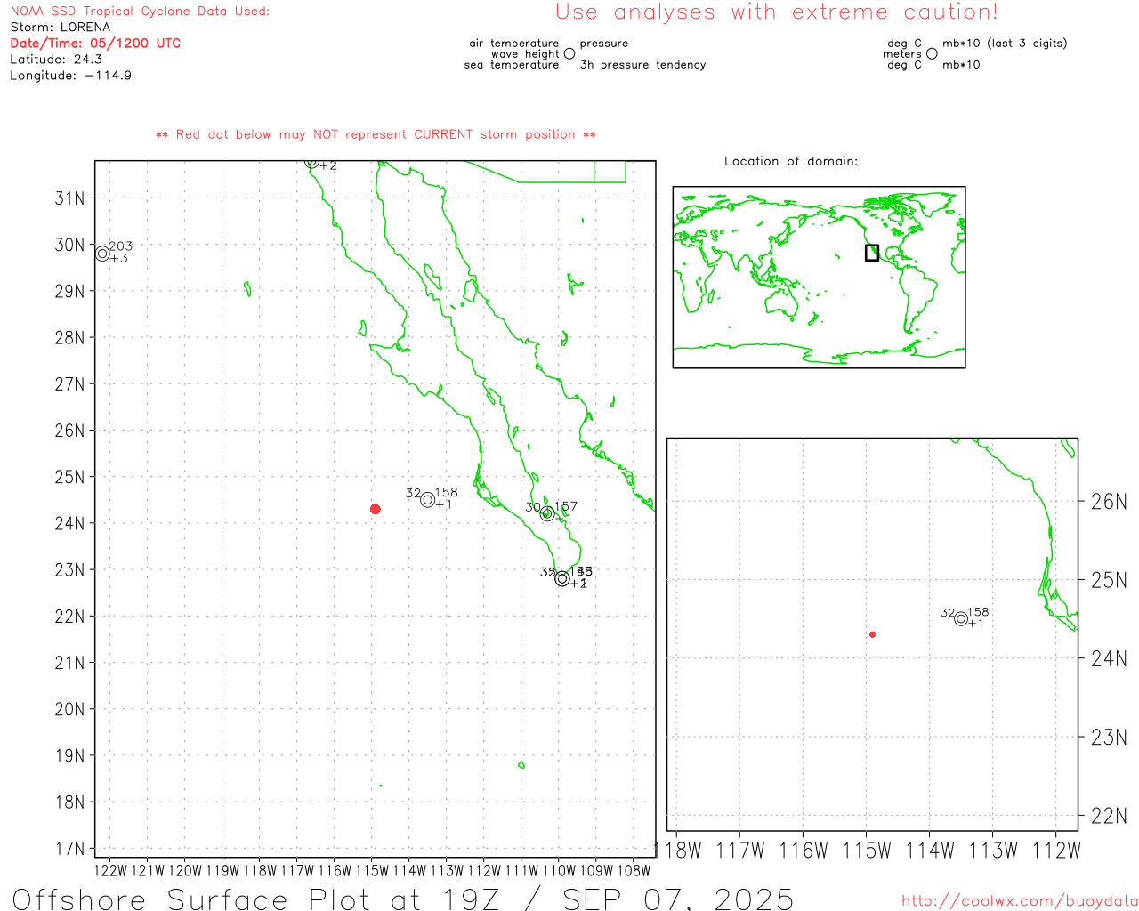Click '122W' longitude label on main map
Viewport: 1139px width, 911px height.
click(x=110, y=871)
